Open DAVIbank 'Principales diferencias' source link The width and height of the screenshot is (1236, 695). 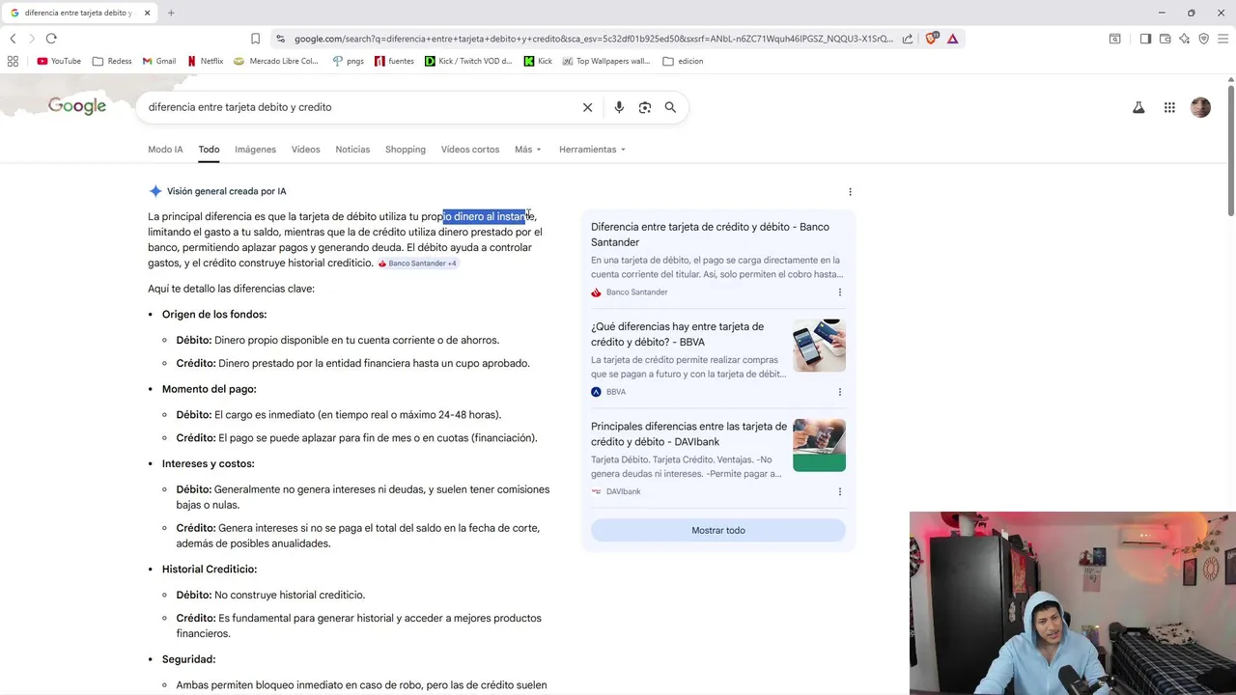(688, 433)
